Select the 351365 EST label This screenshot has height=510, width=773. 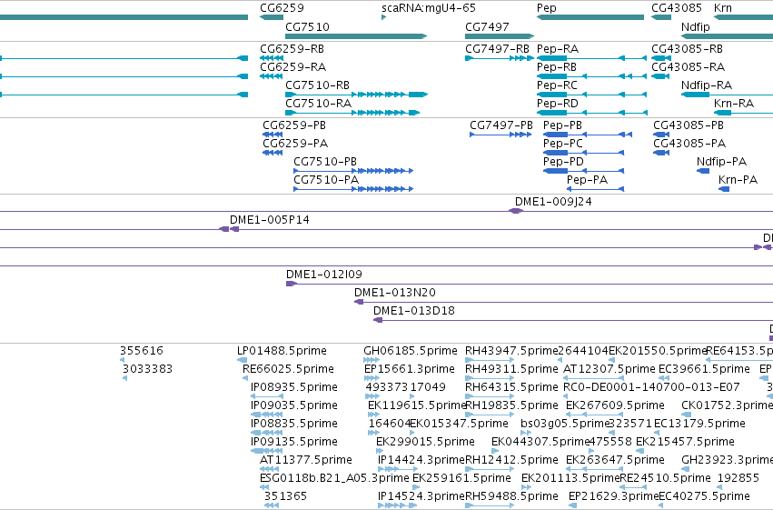point(285,496)
